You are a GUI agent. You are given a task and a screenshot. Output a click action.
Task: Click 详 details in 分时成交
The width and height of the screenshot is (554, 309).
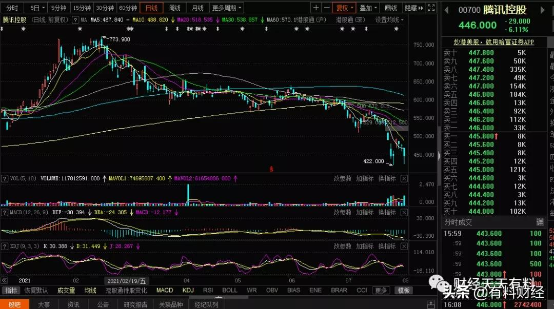coord(540,222)
